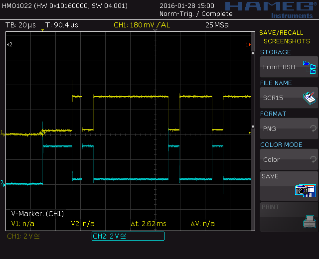Click the trigger level marker on right edge
Screen dimensions: 319x259
tap(250, 133)
